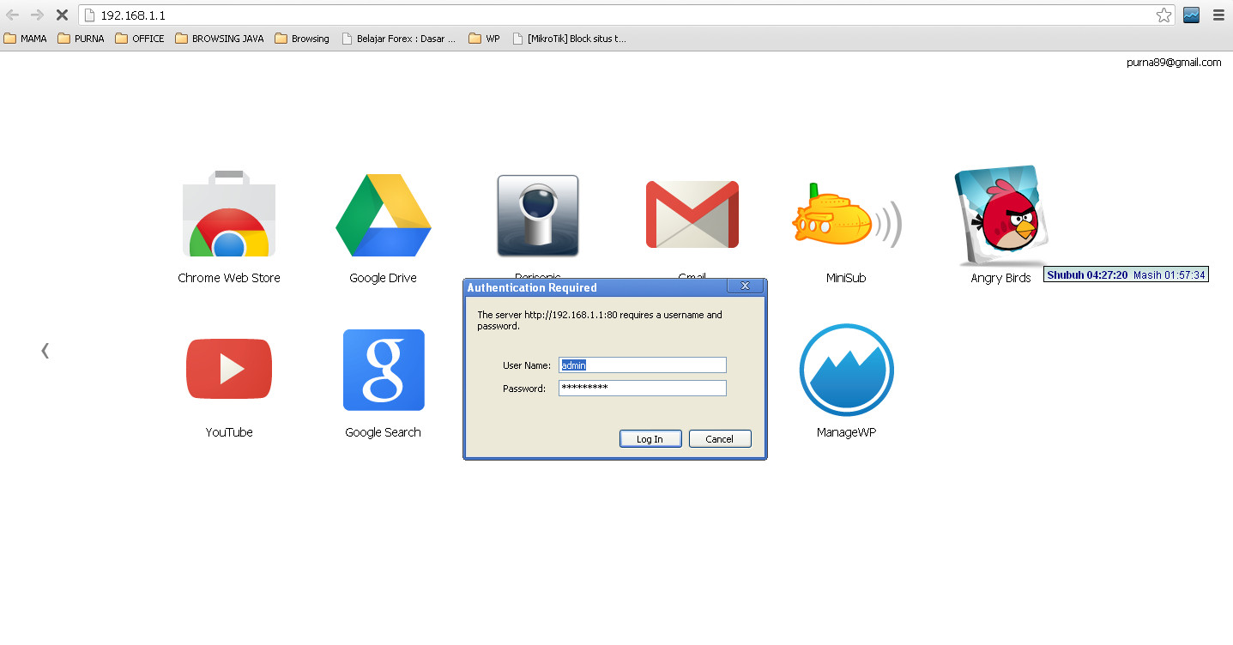
Task: Launch the Google Drive app
Action: [x=384, y=215]
